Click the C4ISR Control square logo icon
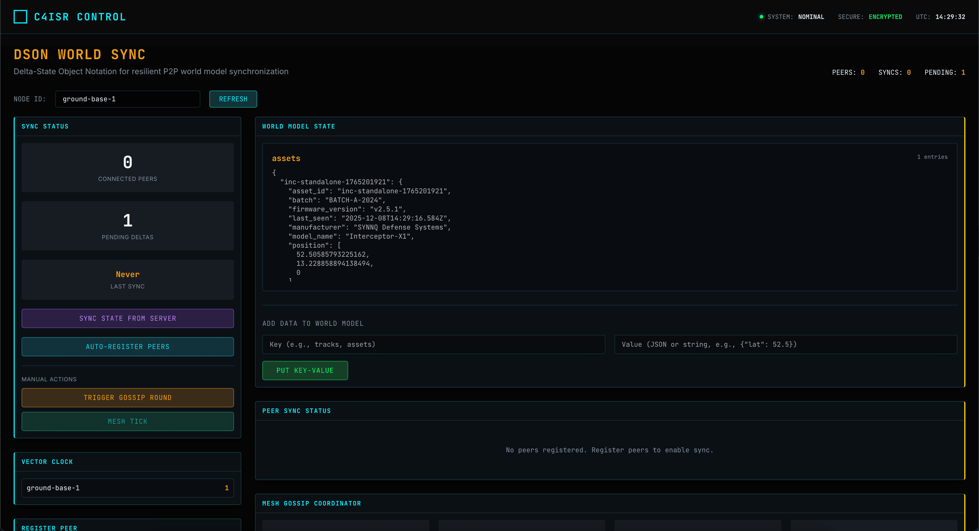 click(20, 17)
